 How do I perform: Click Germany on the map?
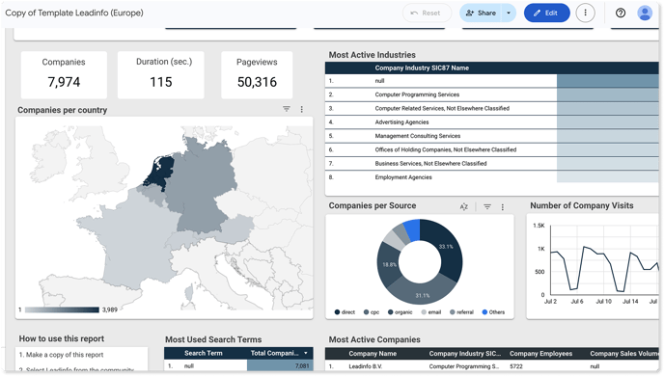click(x=204, y=186)
